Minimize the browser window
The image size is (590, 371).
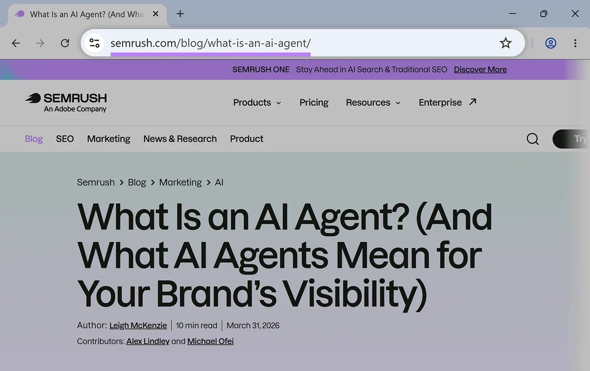click(512, 14)
